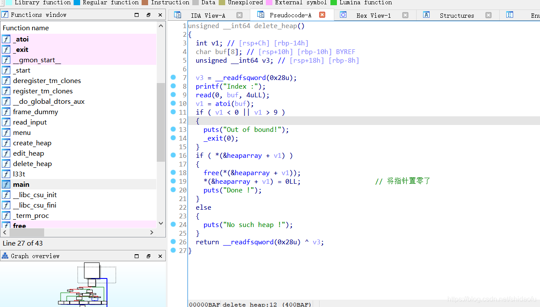Viewport: 540px width, 307px height.
Task: Maximize the Graph overview panel
Action: click(137, 256)
